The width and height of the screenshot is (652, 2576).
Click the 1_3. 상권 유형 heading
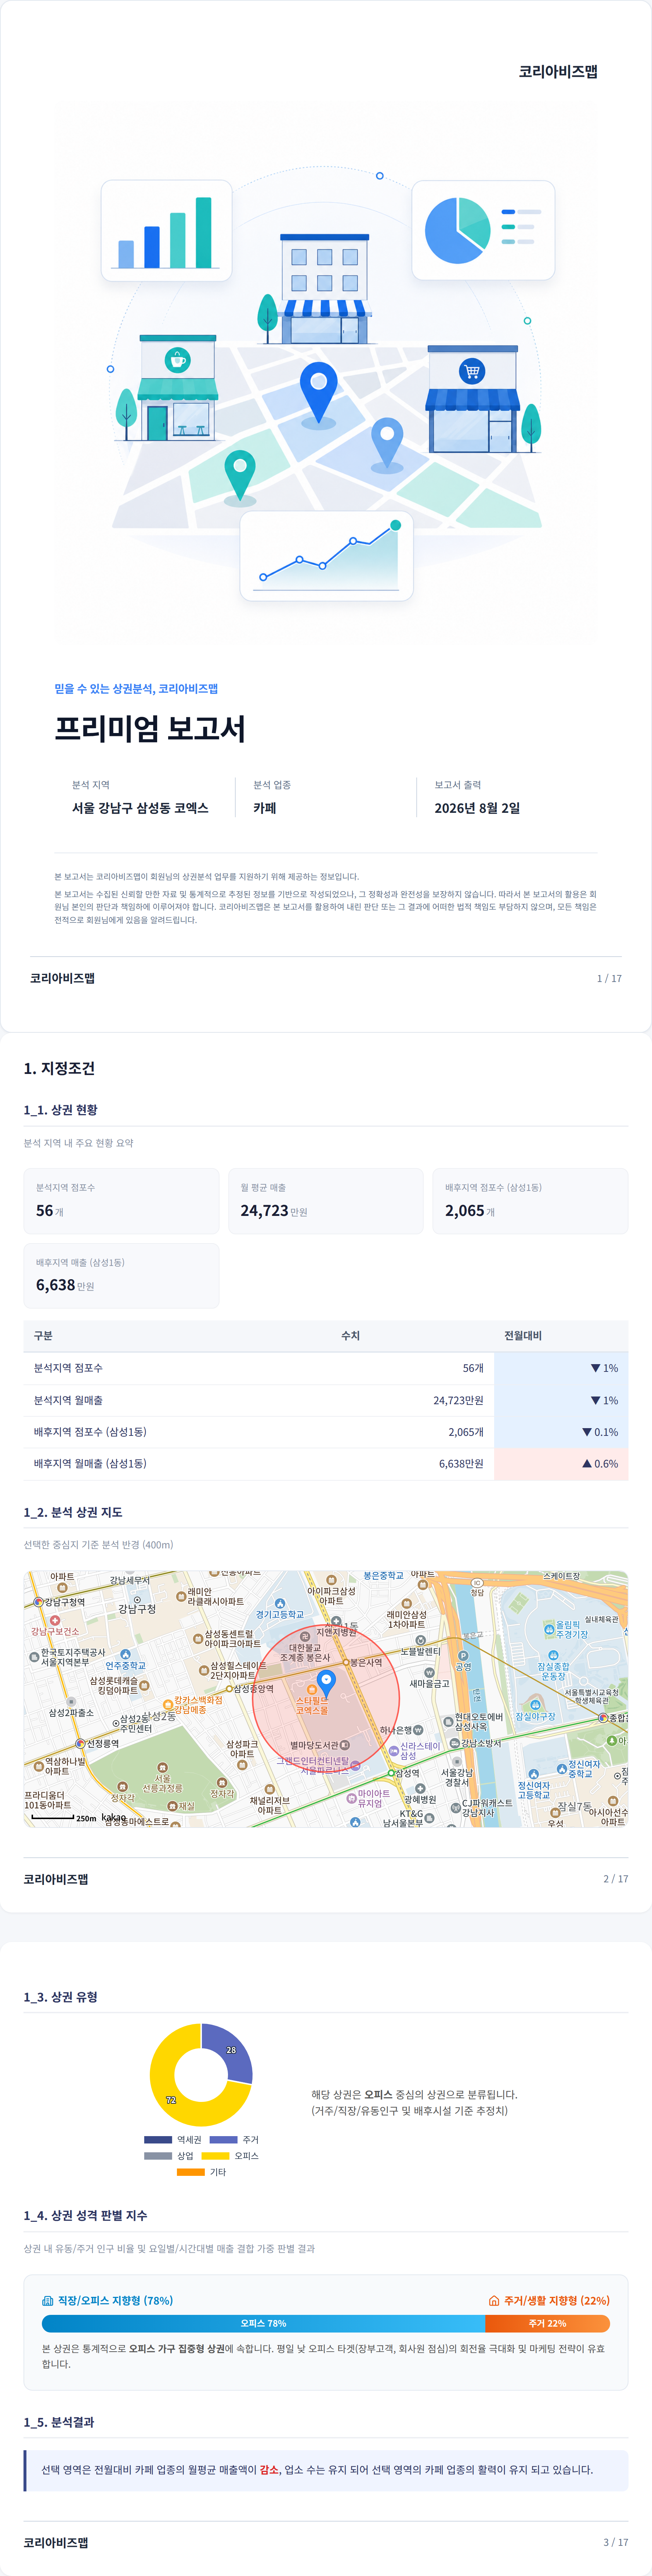[61, 1997]
